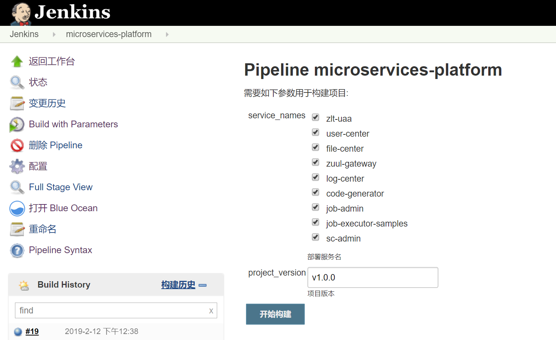Open Pipeline Syntax link
Image resolution: width=556 pixels, height=340 pixels.
[60, 250]
